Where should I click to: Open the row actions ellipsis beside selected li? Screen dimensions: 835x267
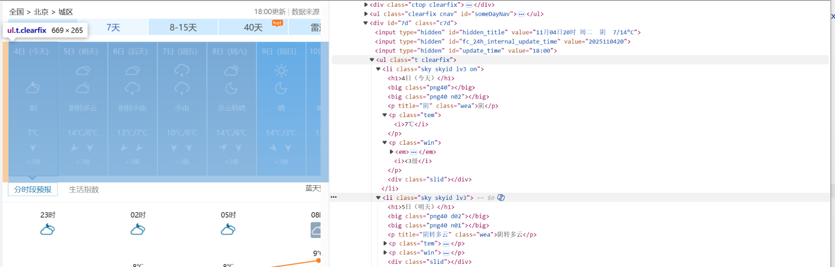(x=334, y=197)
